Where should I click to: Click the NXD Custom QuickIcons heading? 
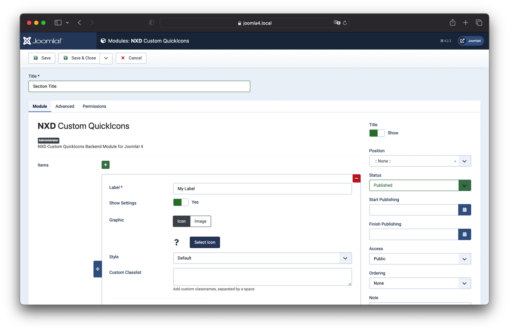point(84,126)
